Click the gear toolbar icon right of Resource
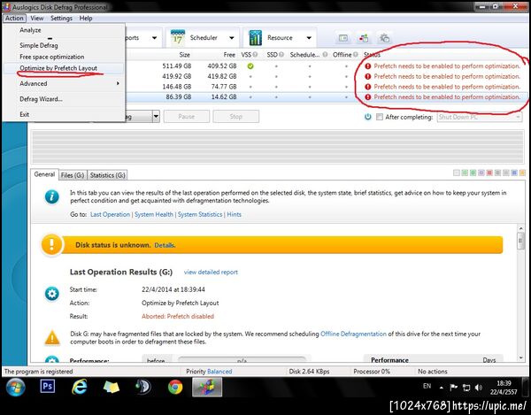This screenshot has height=415, width=531. point(384,38)
